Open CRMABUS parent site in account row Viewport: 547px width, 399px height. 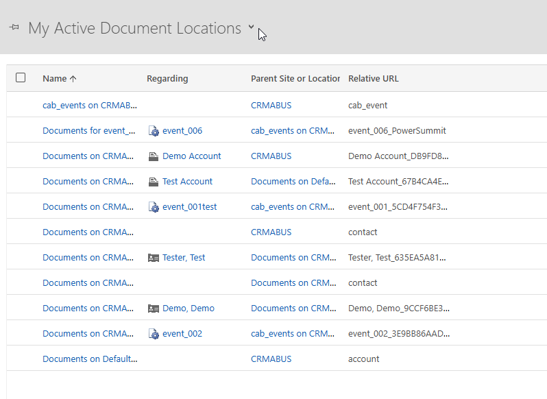(x=271, y=359)
